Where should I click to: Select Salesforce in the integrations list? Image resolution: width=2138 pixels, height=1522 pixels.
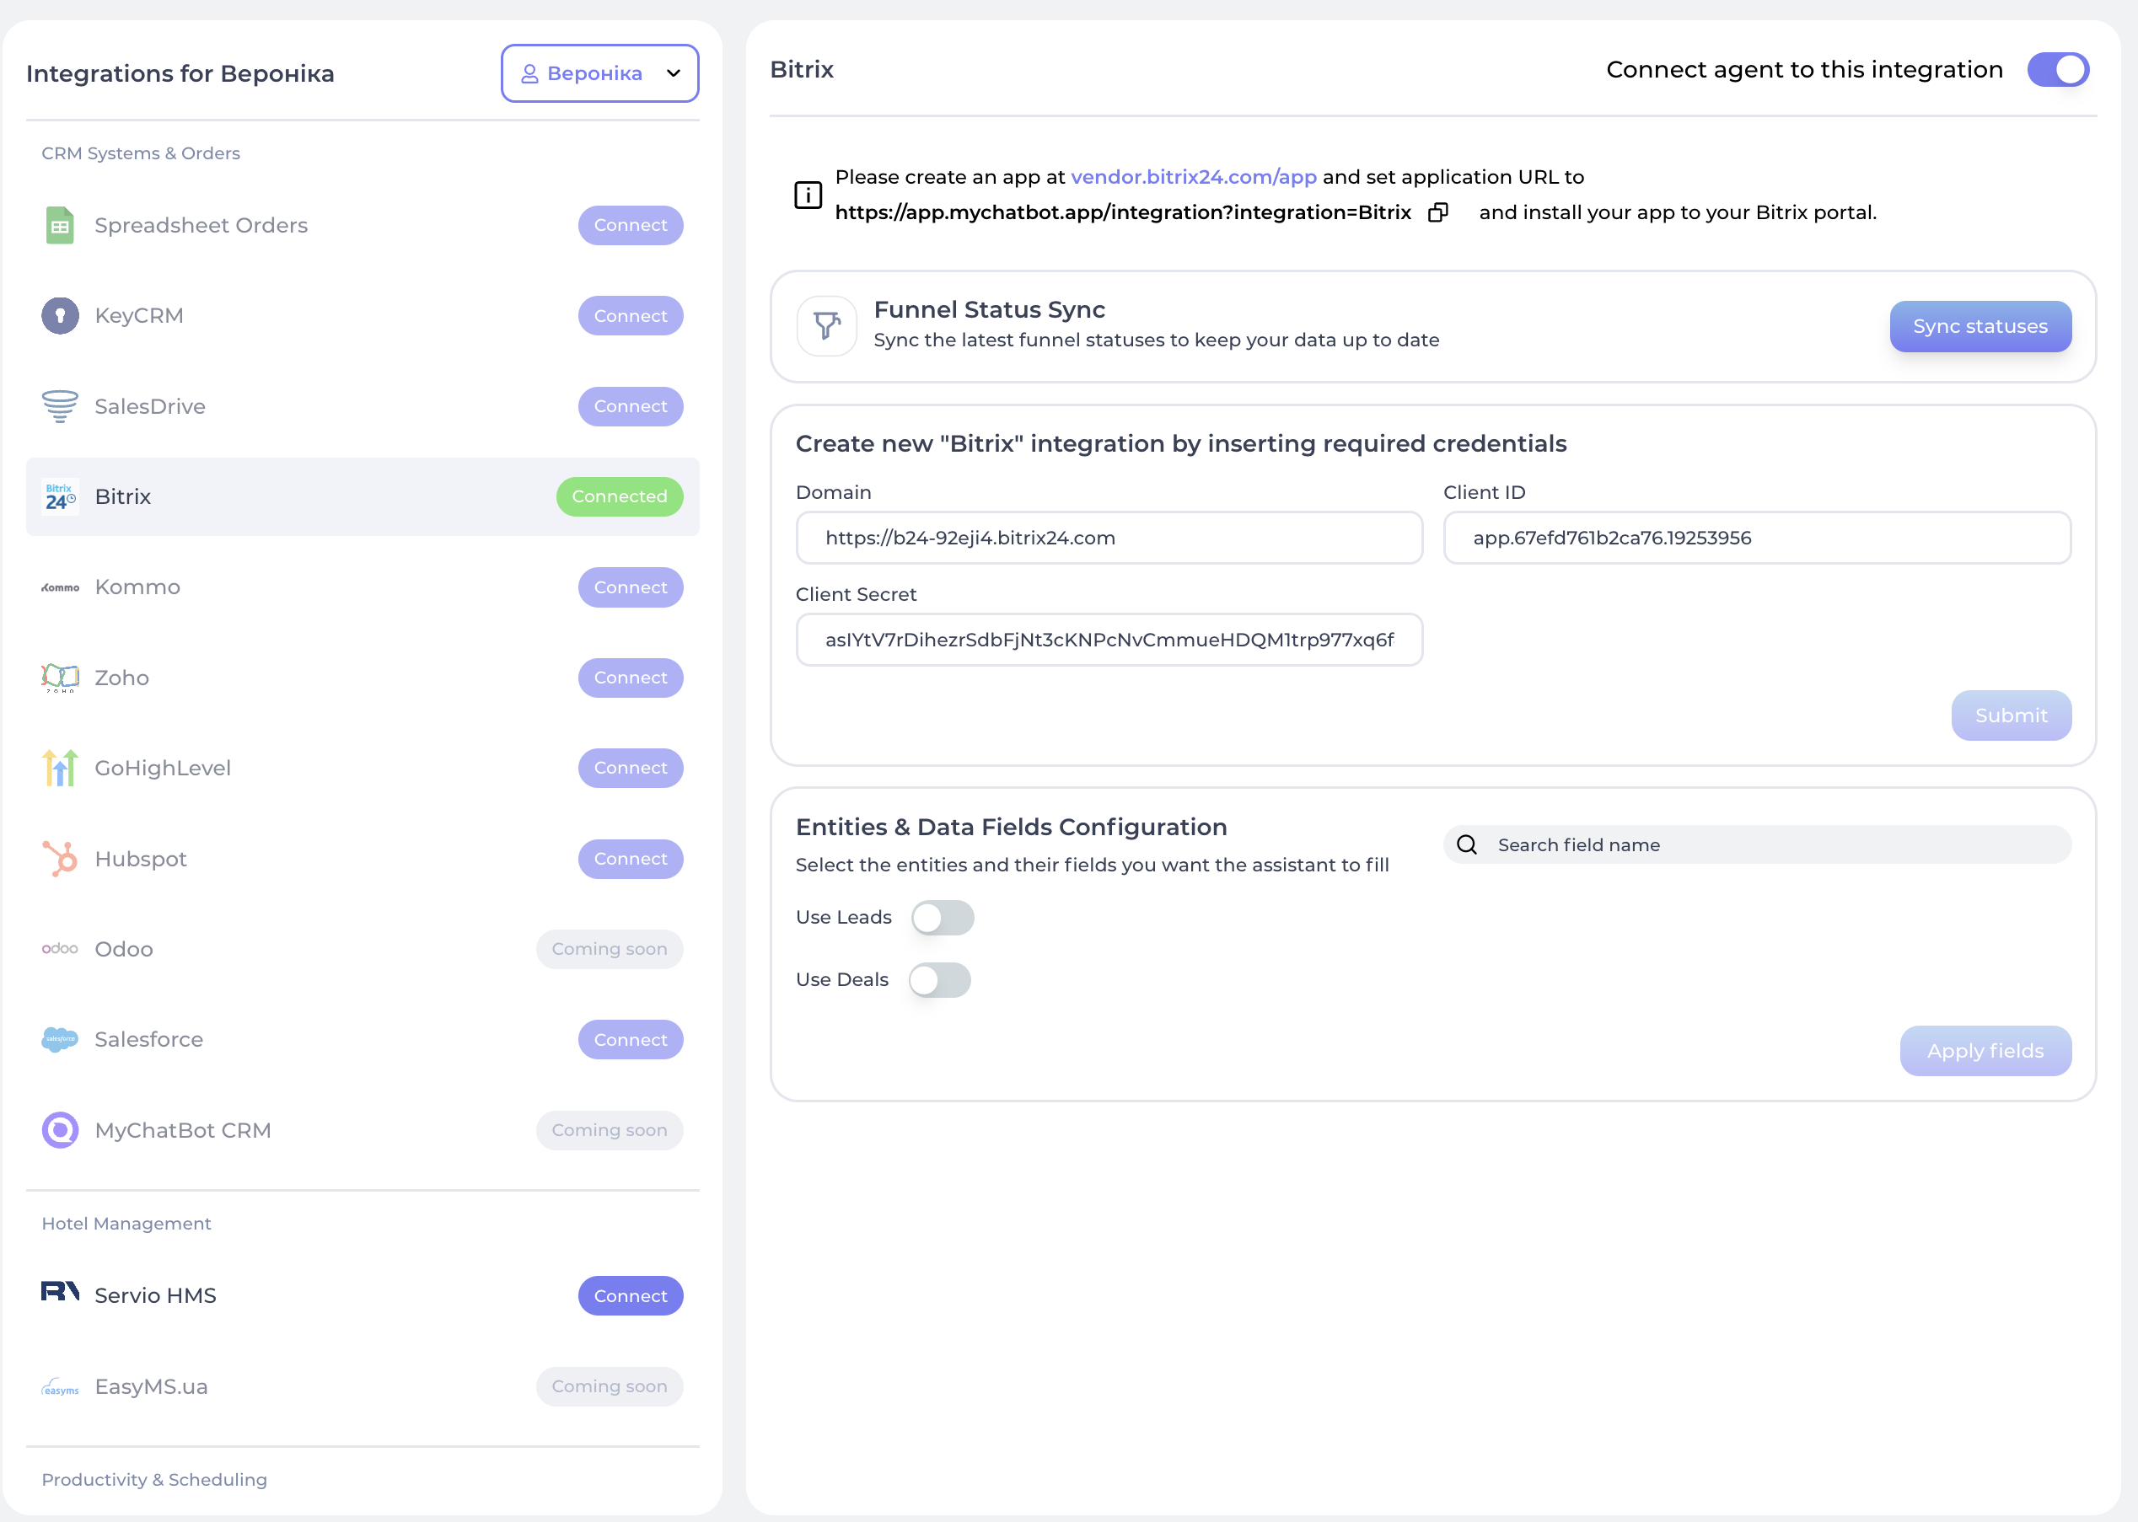(x=148, y=1039)
